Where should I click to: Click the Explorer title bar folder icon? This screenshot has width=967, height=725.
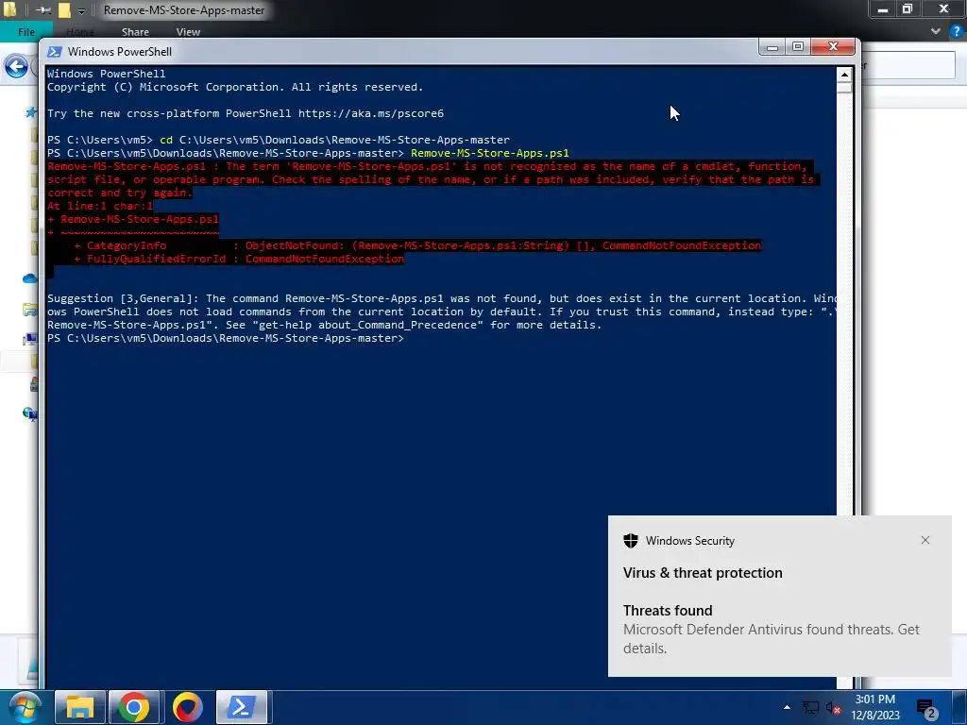click(9, 9)
